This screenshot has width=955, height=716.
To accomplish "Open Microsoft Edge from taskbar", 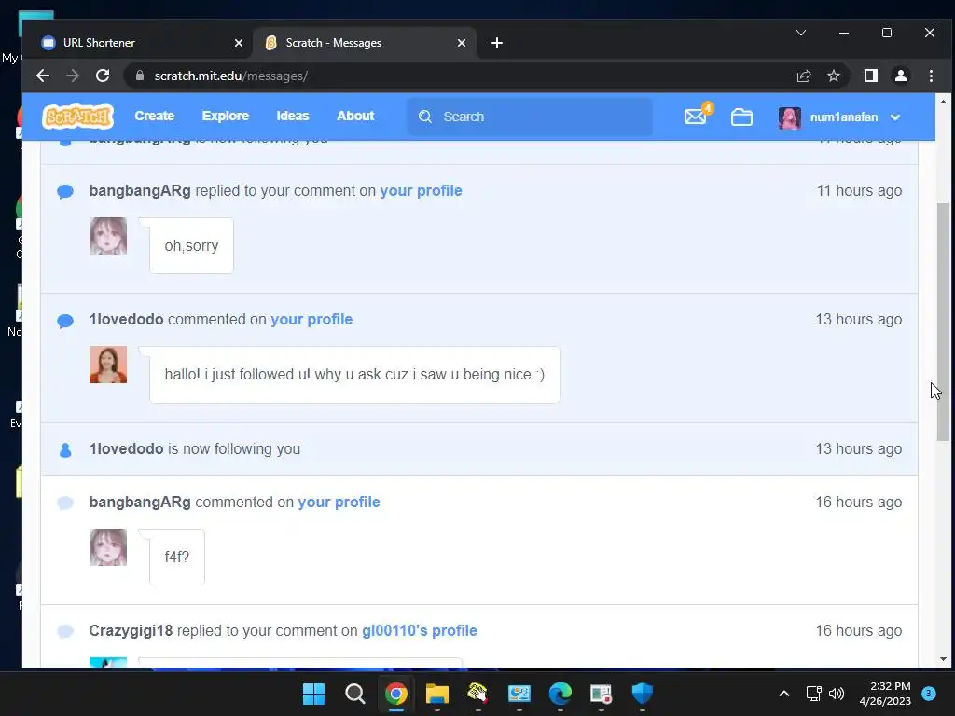I will tap(561, 694).
